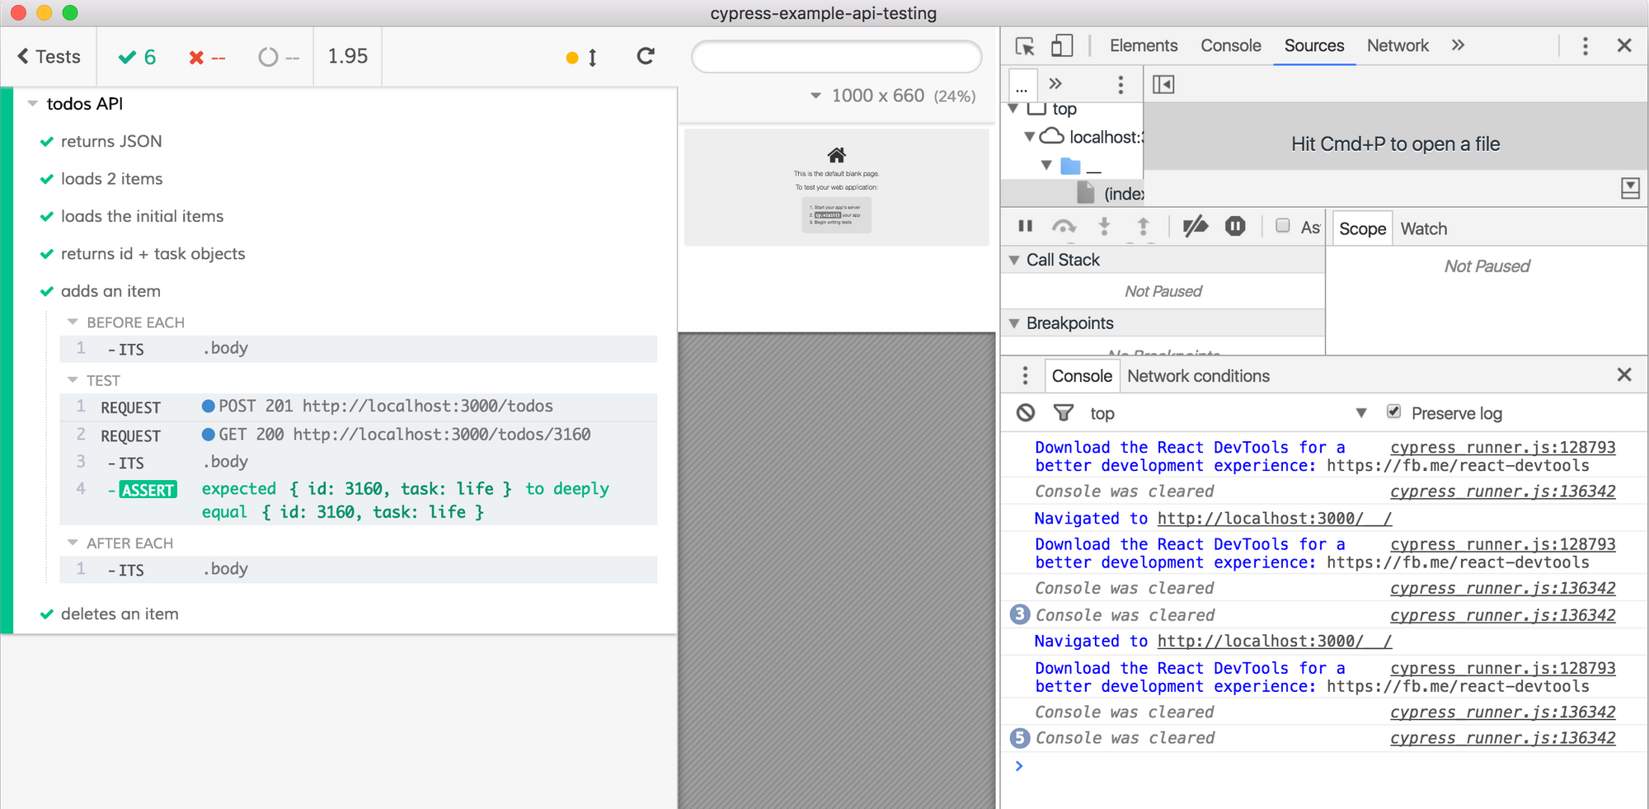Image resolution: width=1649 pixels, height=809 pixels.
Task: Open the console context dropdown arrow
Action: pos(1361,412)
